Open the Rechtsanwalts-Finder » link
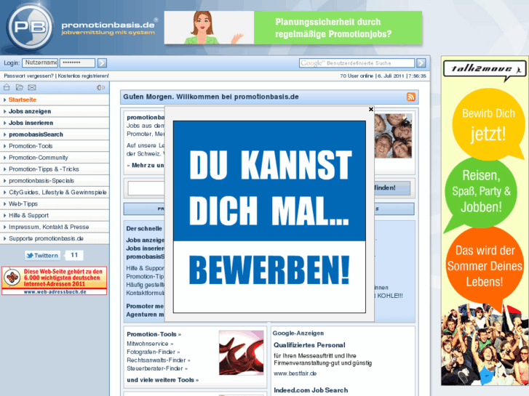 click(158, 360)
